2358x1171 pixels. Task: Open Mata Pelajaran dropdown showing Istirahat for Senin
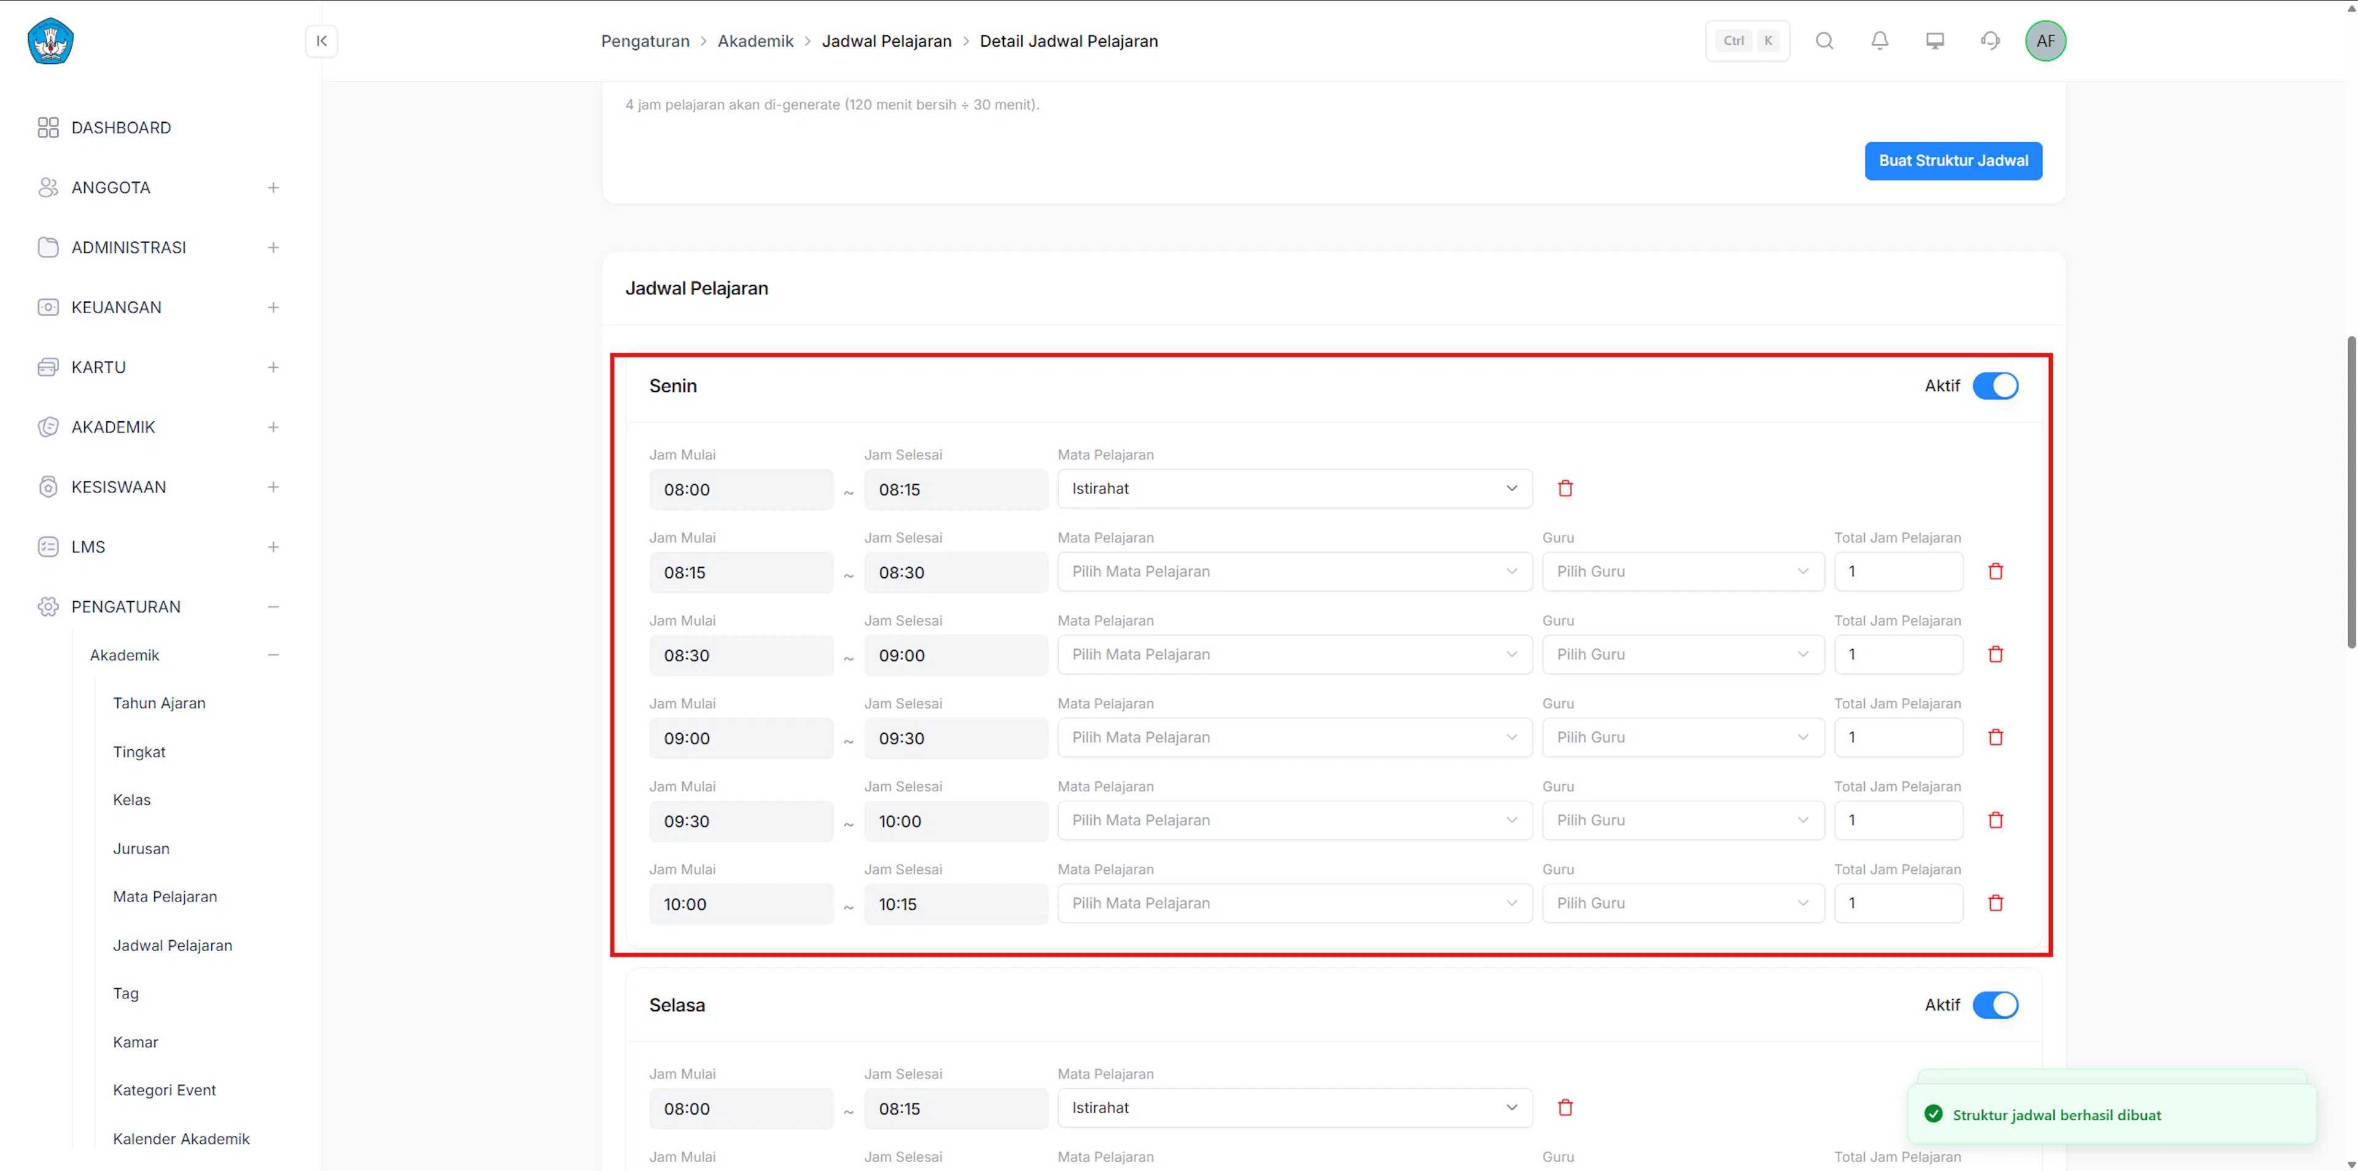click(1294, 488)
